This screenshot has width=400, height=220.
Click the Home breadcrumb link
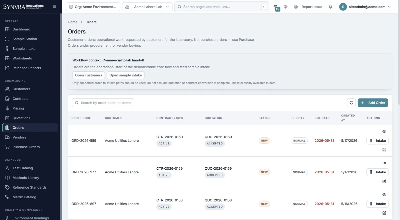(72, 22)
